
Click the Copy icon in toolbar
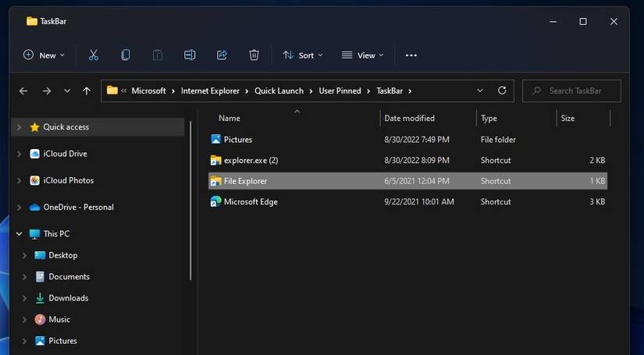point(126,55)
